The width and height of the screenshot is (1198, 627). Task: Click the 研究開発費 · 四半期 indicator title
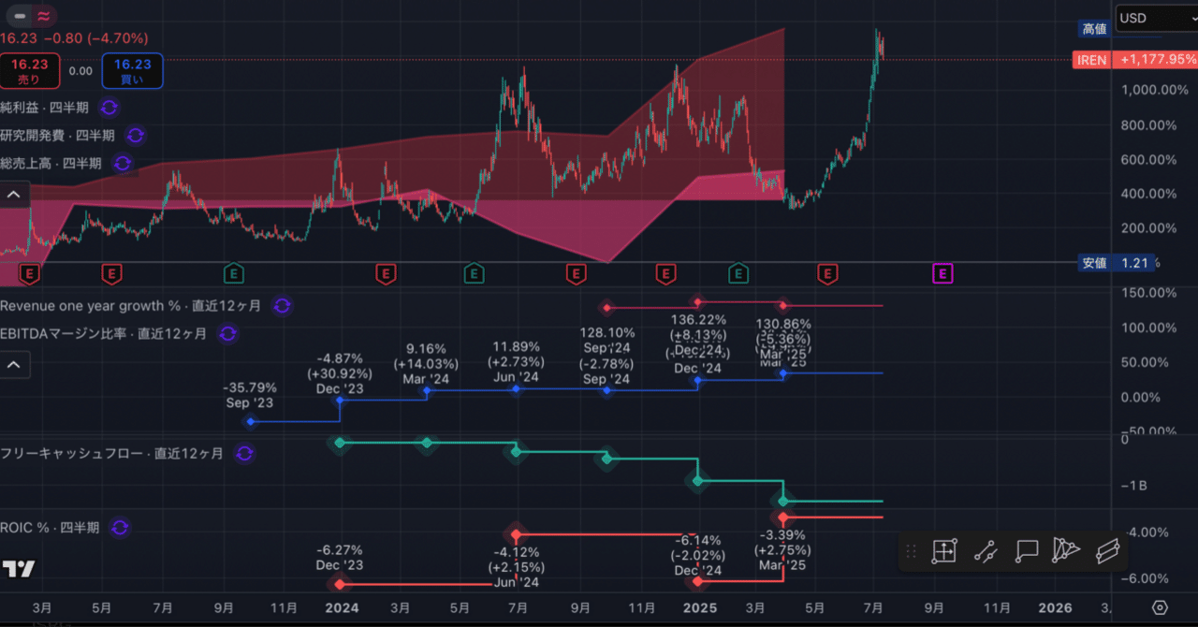point(57,136)
